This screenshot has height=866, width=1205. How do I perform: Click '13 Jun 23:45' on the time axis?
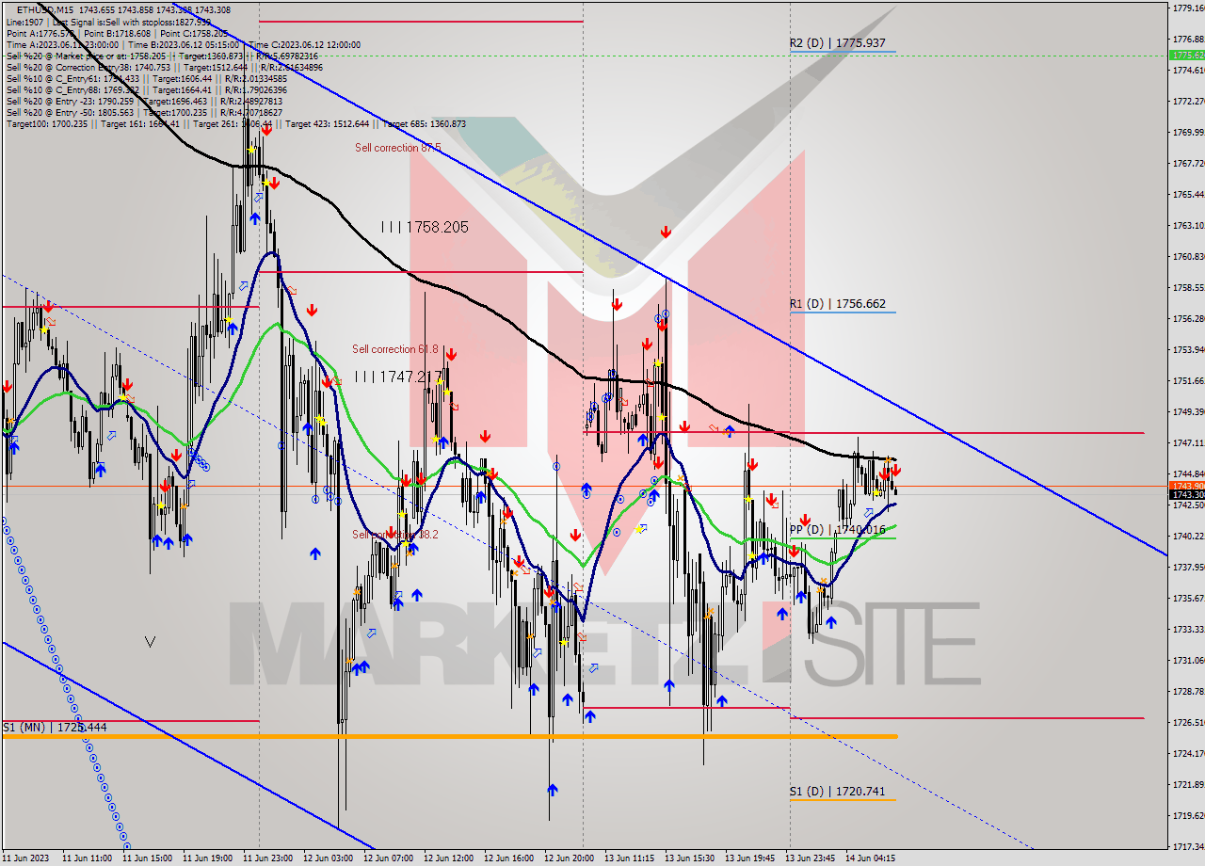tap(810, 858)
